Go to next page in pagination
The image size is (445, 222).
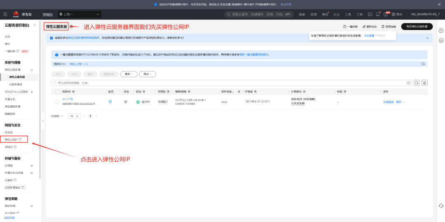(x=96, y=116)
